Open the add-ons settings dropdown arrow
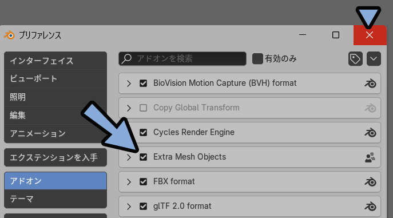The width and height of the screenshot is (393, 218). click(x=374, y=59)
